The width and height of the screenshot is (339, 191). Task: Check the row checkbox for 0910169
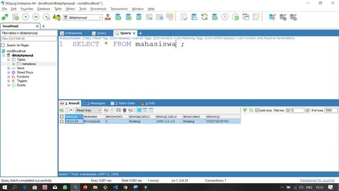click(x=62, y=121)
